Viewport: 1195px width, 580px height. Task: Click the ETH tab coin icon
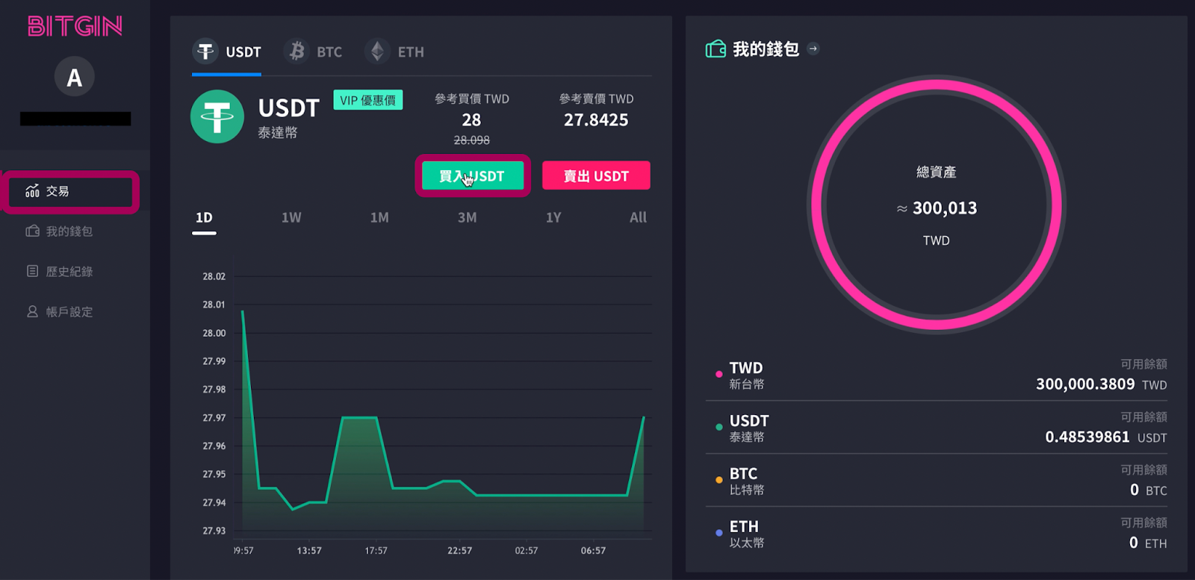377,52
